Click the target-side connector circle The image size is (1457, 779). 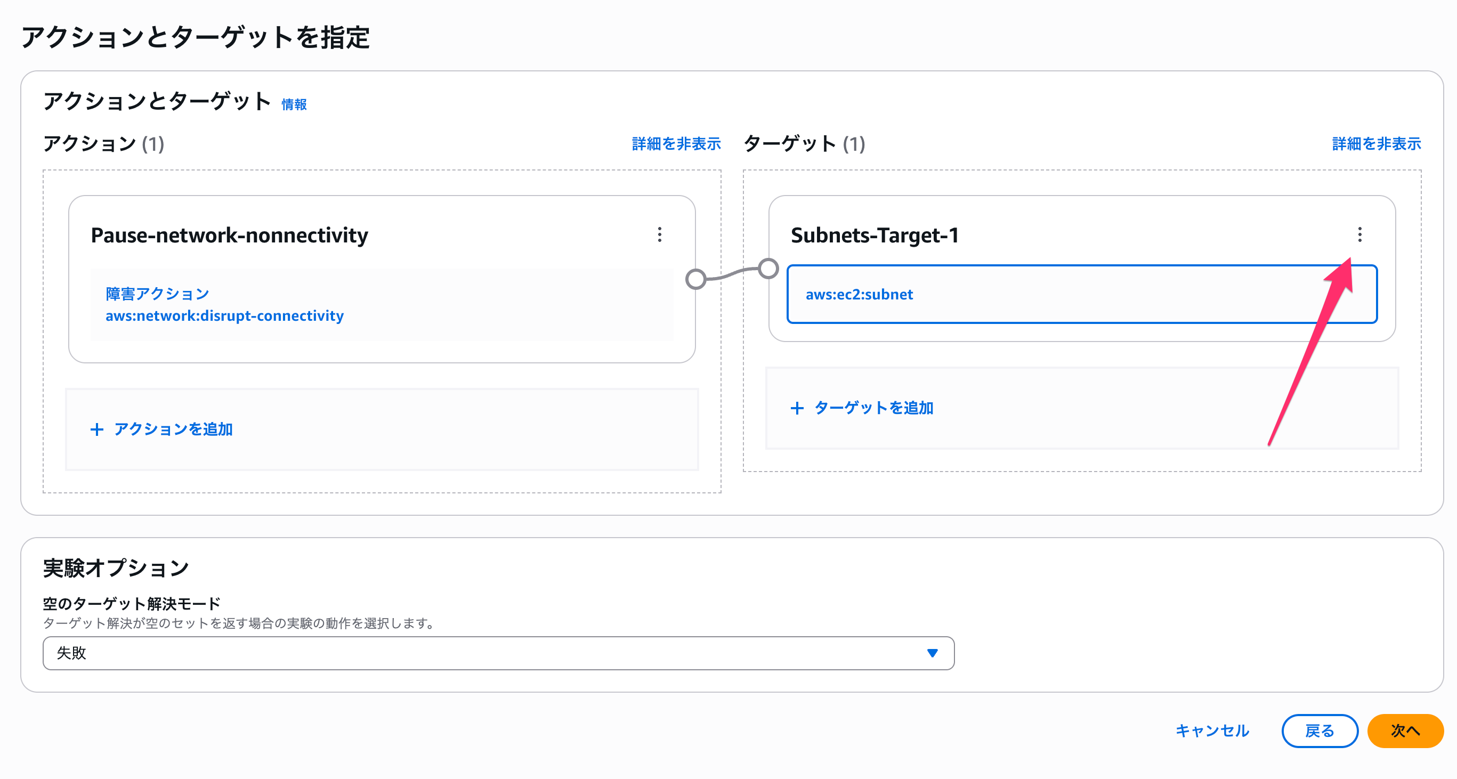[768, 269]
